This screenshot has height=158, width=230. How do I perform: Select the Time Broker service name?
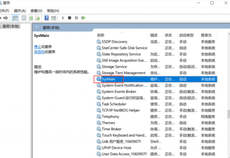coord(112,129)
